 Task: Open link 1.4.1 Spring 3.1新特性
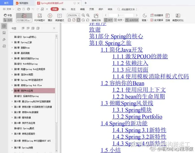click(139, 130)
